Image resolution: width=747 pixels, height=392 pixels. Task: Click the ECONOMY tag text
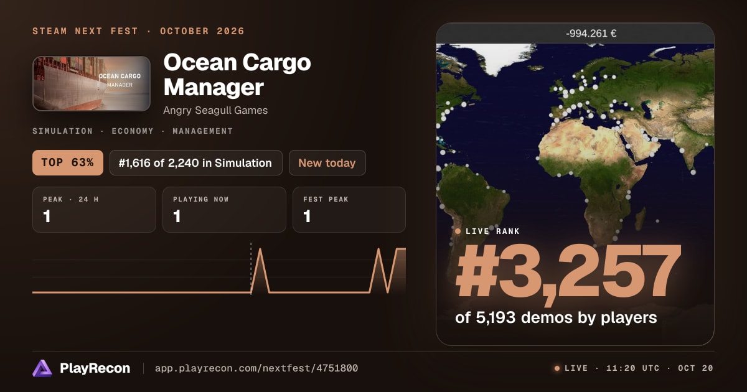point(133,131)
